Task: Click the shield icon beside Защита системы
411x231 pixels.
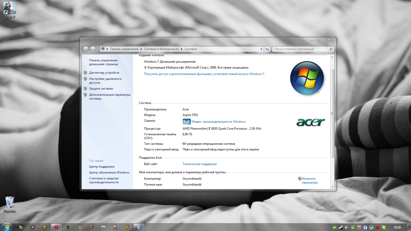Action: (x=85, y=89)
